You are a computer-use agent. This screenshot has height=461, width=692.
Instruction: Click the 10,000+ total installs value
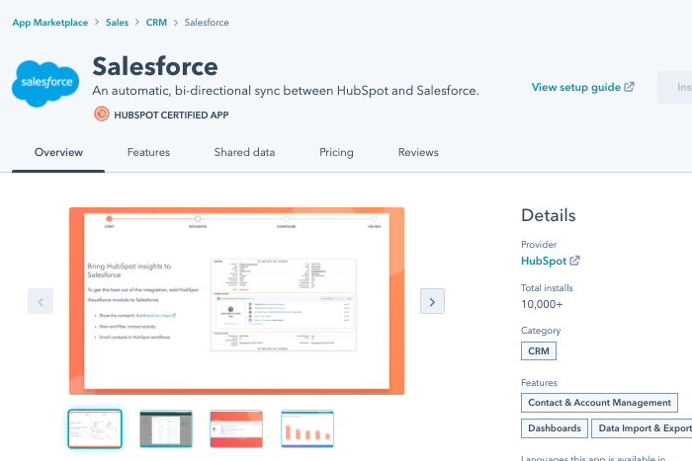[542, 305]
